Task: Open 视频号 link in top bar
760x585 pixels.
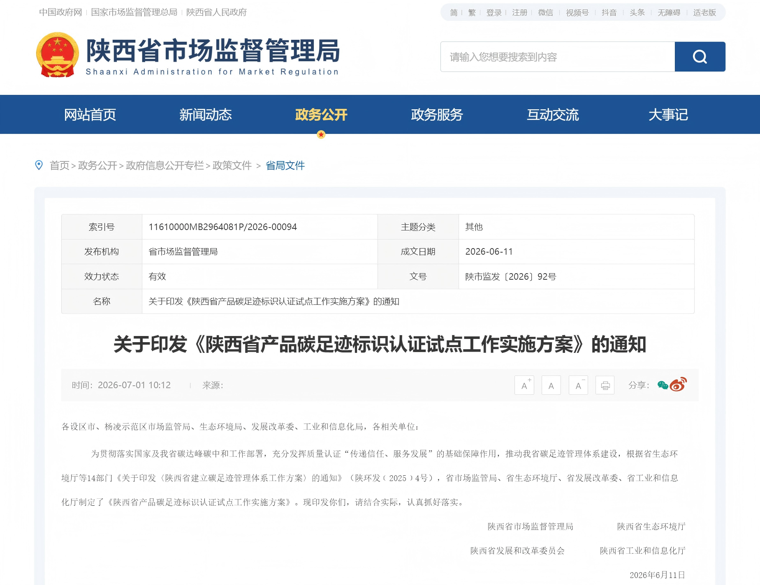Action: pos(577,13)
